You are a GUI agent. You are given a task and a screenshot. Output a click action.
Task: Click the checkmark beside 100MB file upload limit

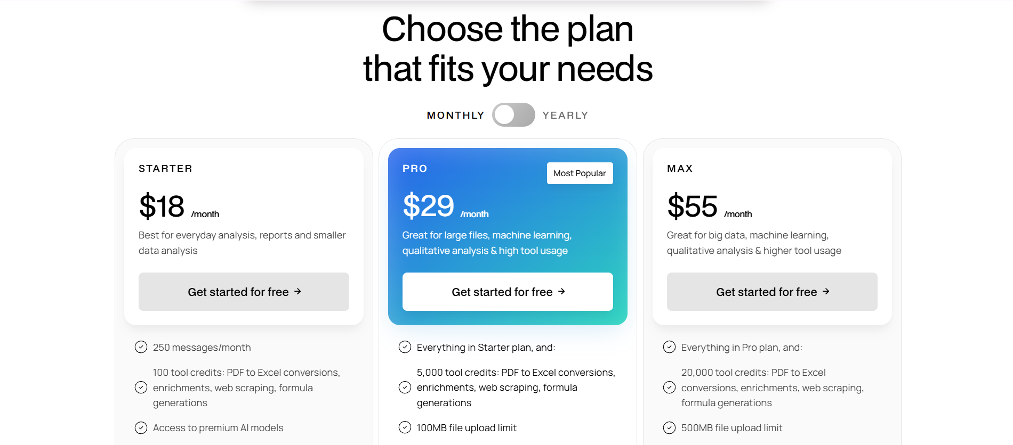click(x=404, y=427)
